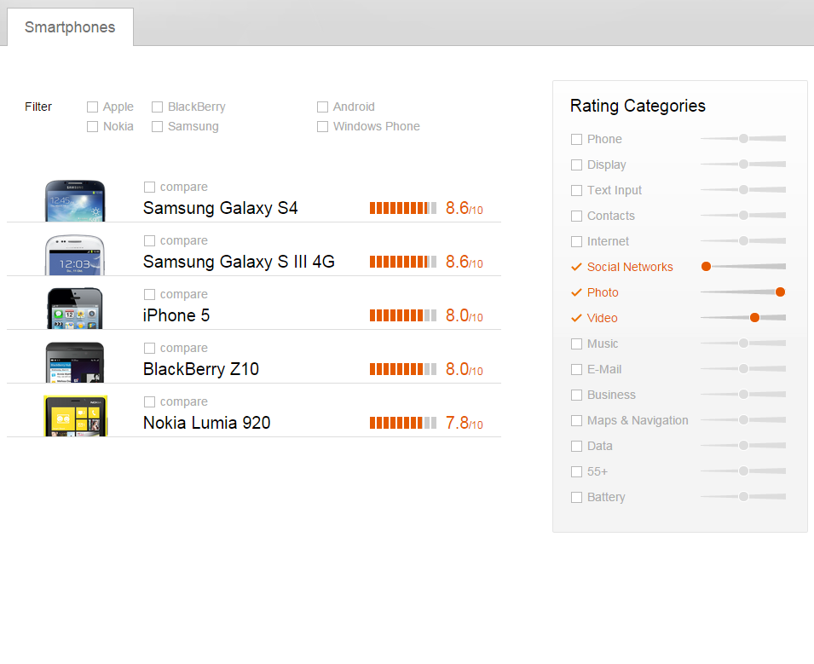Screen dimensions: 814x664
Task: Click the iPhone 5 phone thumbnail
Action: (75, 309)
